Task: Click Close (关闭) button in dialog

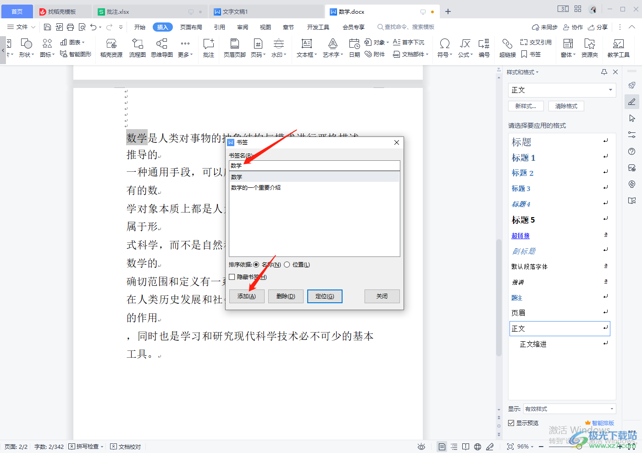Action: 382,296
